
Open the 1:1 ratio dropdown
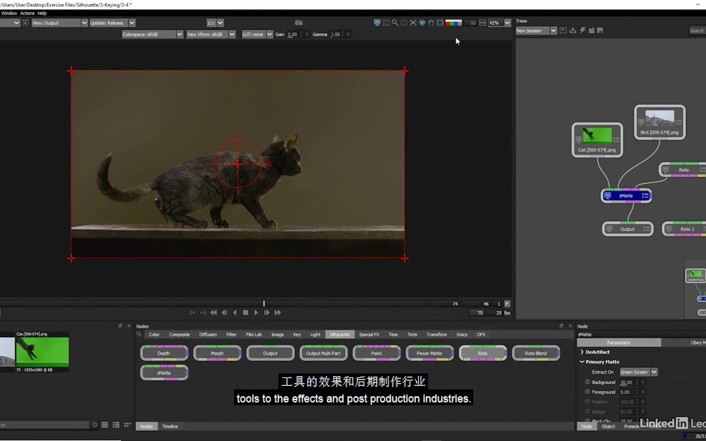tap(215, 23)
